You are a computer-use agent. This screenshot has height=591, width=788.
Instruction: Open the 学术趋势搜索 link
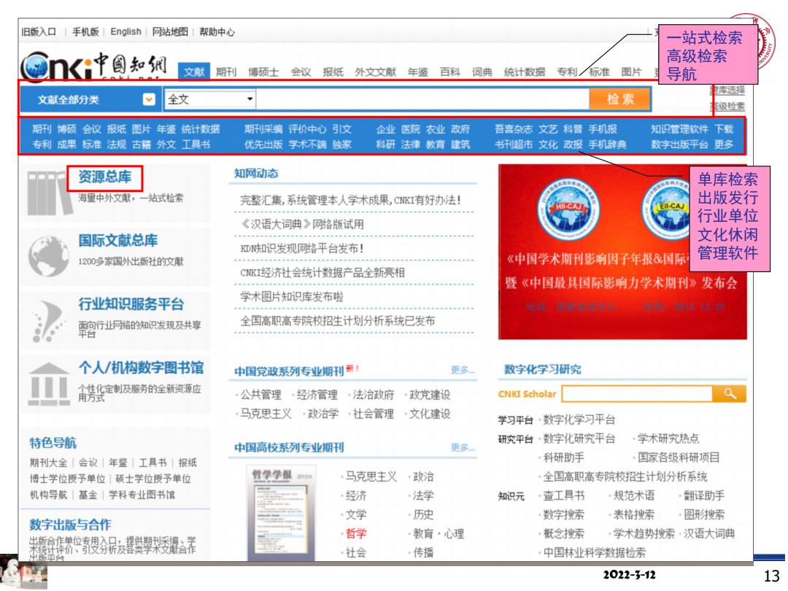coord(644,533)
